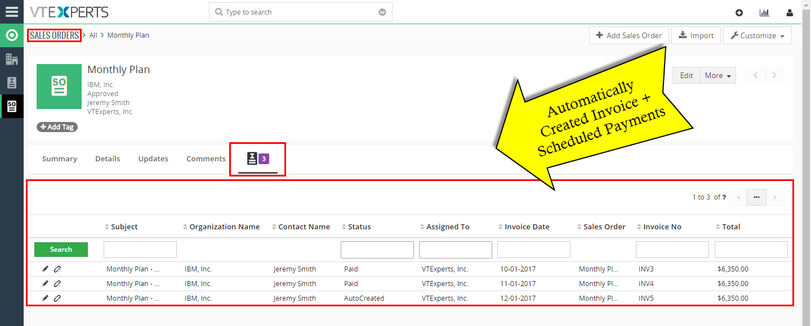Edit the INV4 invoice with pencil icon

(x=46, y=283)
